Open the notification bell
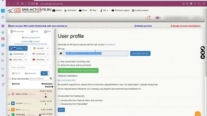This screenshot has width=207, height=116. [x=148, y=18]
